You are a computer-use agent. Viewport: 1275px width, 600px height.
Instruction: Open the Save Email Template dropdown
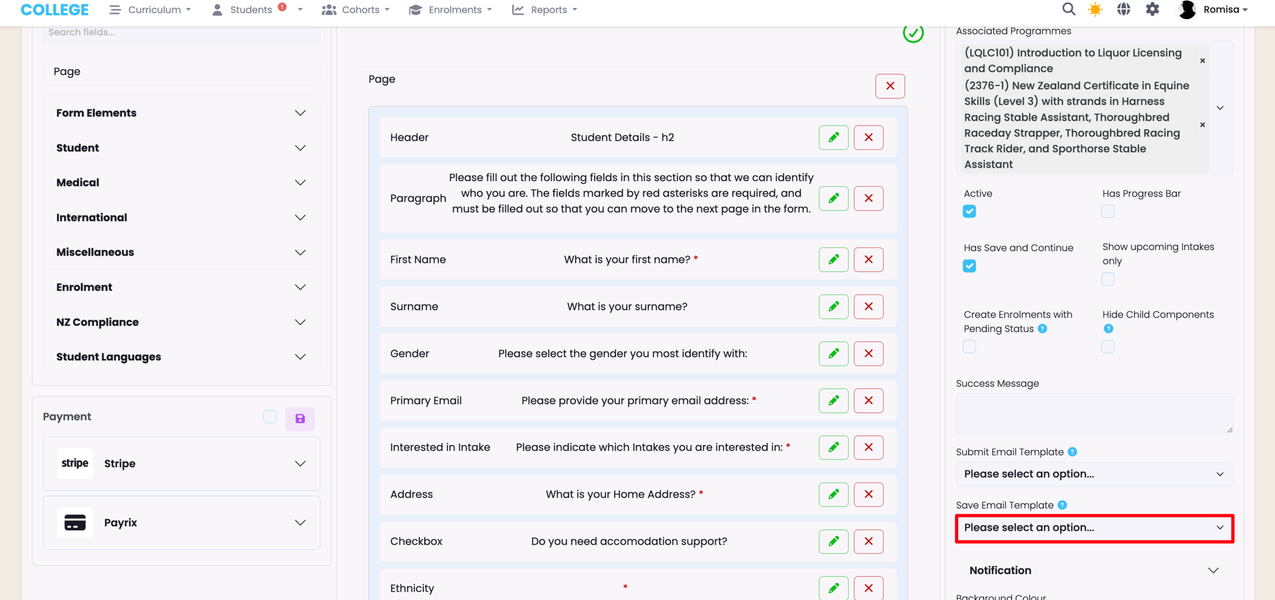[x=1094, y=528]
